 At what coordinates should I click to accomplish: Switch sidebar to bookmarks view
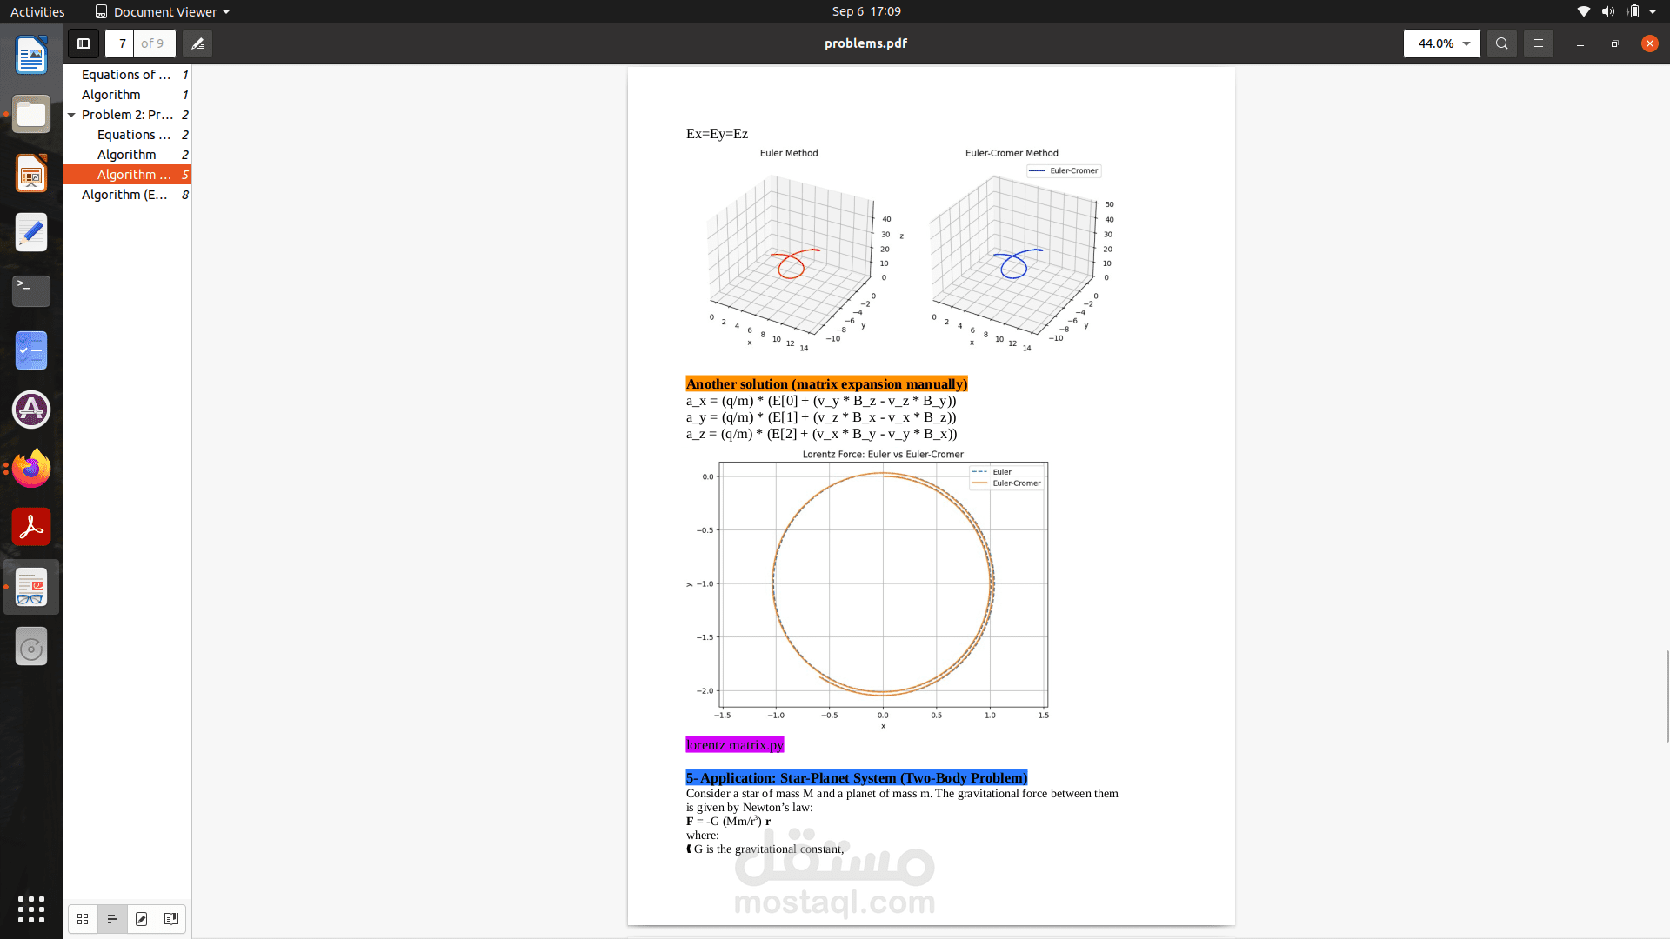click(x=171, y=919)
